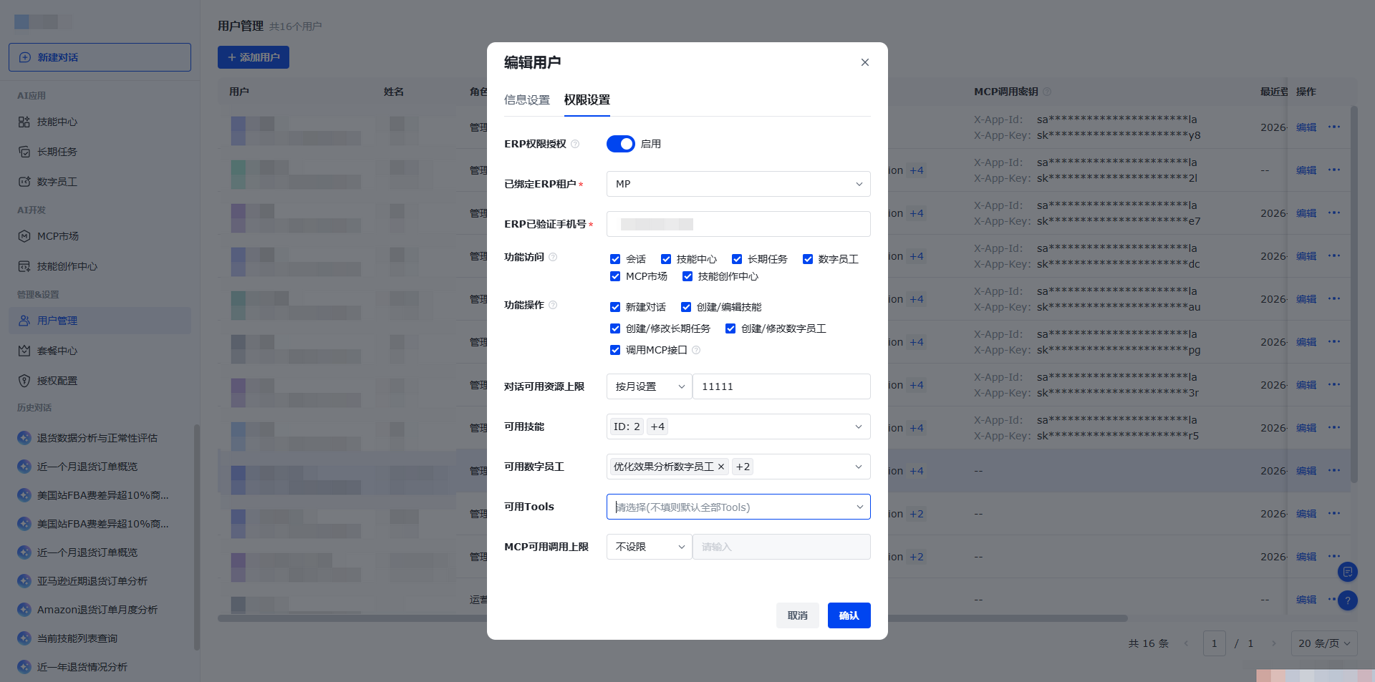Uncheck the 会话 access checkbox
This screenshot has height=682, width=1375.
[615, 259]
